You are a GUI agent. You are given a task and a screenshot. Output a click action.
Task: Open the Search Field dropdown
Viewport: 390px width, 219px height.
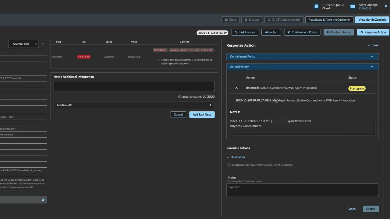tap(23, 44)
